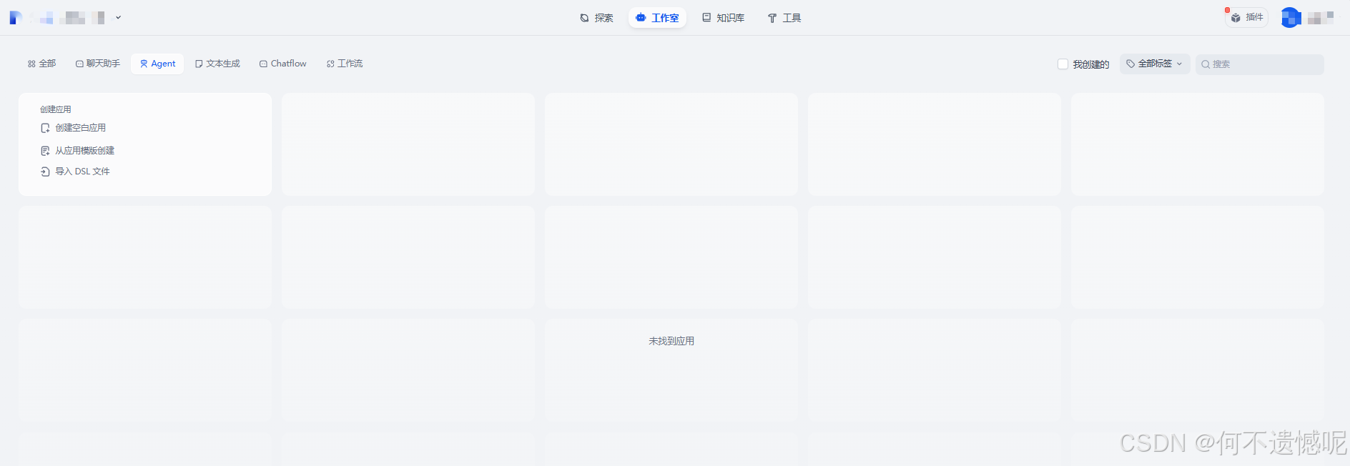The height and width of the screenshot is (466, 1350).
Task: Focus the 搜索 search input field
Action: pos(1260,64)
